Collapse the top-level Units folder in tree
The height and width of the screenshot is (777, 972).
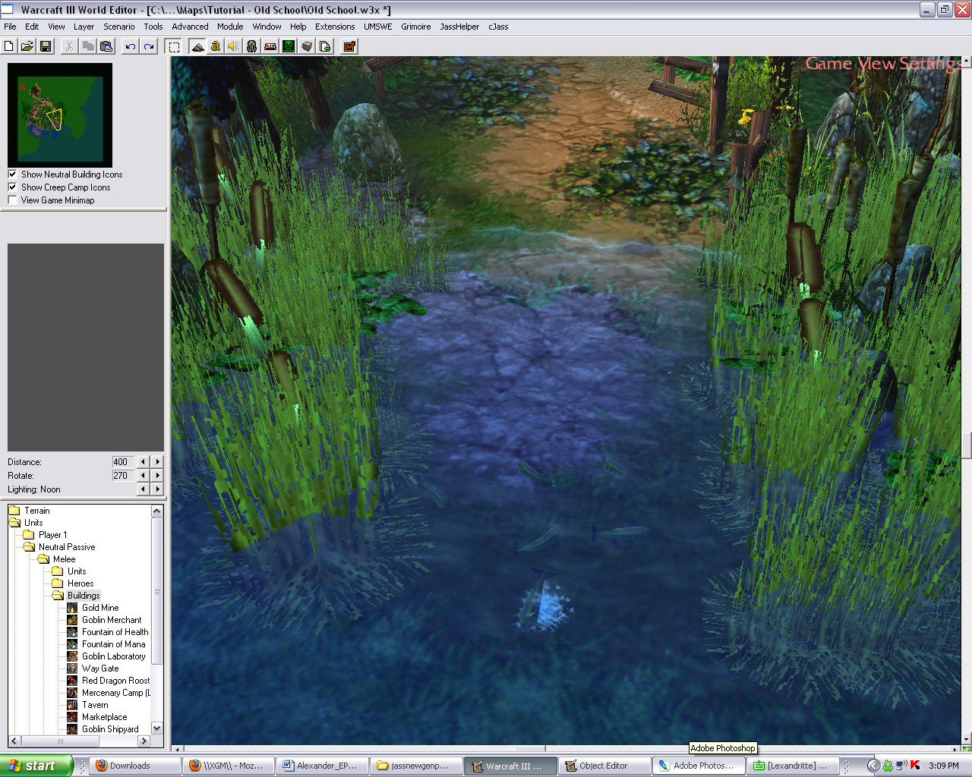(x=14, y=523)
